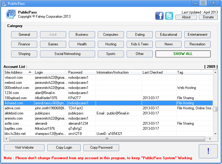This screenshot has height=164, width=222.
Task: Sort list by Password column header
Action: (82, 72)
